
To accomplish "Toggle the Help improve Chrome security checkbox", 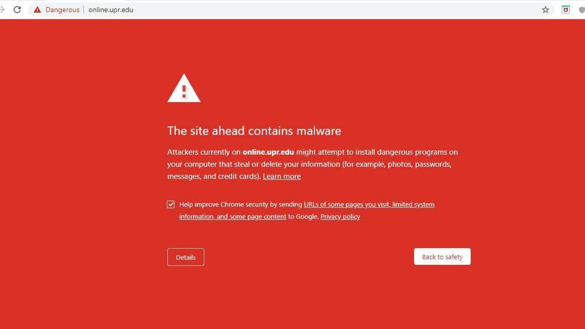I will tap(171, 204).
